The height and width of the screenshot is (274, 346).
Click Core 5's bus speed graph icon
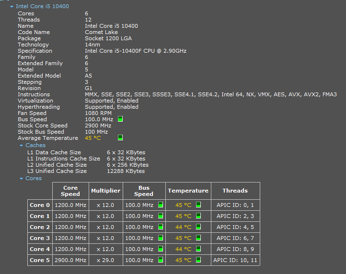161,260
